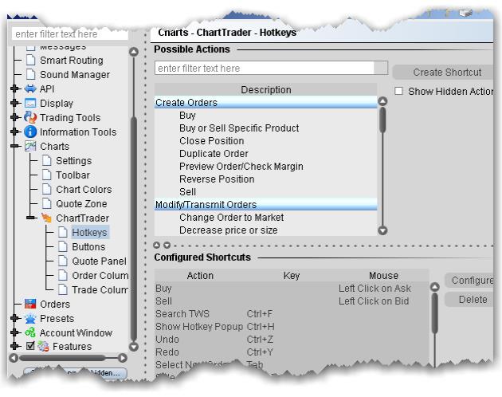Click the Presets icon
The width and height of the screenshot is (502, 397).
(x=31, y=319)
